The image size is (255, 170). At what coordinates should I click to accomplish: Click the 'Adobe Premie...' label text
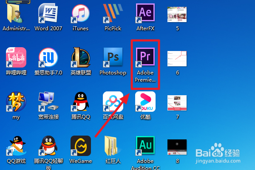(145, 76)
